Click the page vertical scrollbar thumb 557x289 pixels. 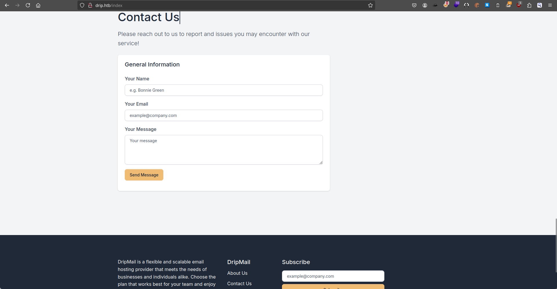(x=556, y=245)
